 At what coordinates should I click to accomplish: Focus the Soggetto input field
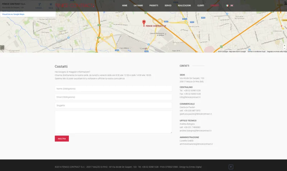point(113,105)
